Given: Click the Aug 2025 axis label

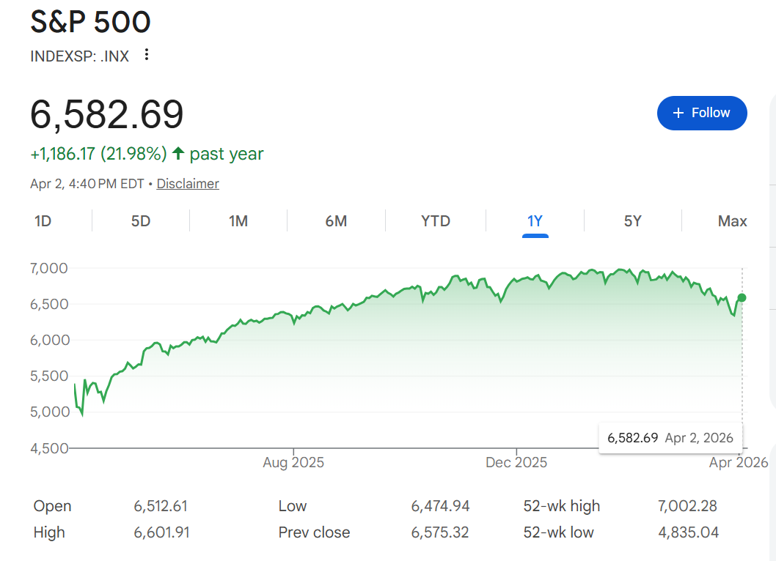Looking at the screenshot, I should [293, 463].
